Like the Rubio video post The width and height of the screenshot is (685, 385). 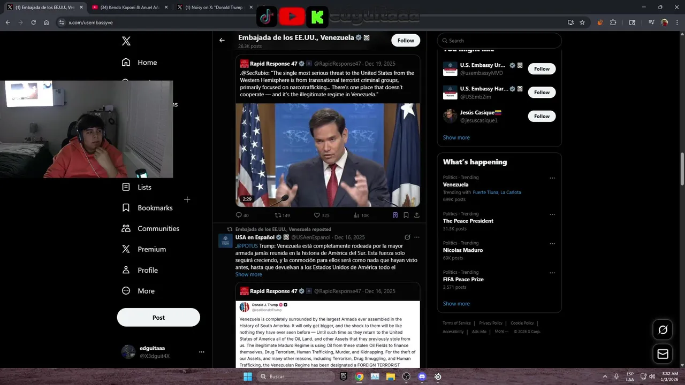pyautogui.click(x=321, y=215)
